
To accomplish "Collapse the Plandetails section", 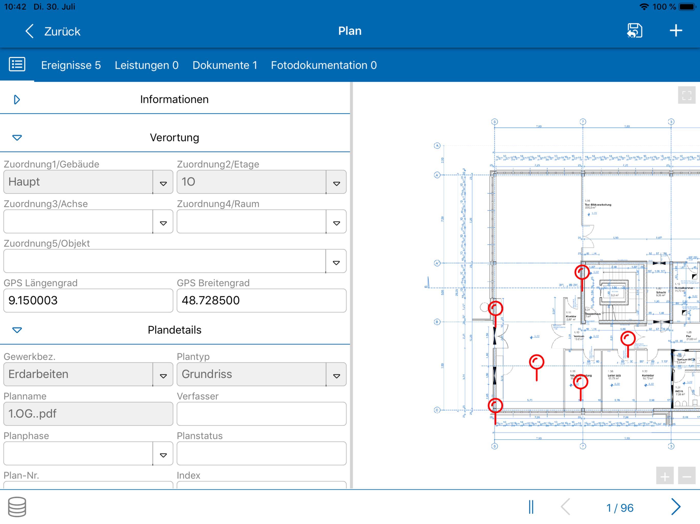I will (17, 330).
